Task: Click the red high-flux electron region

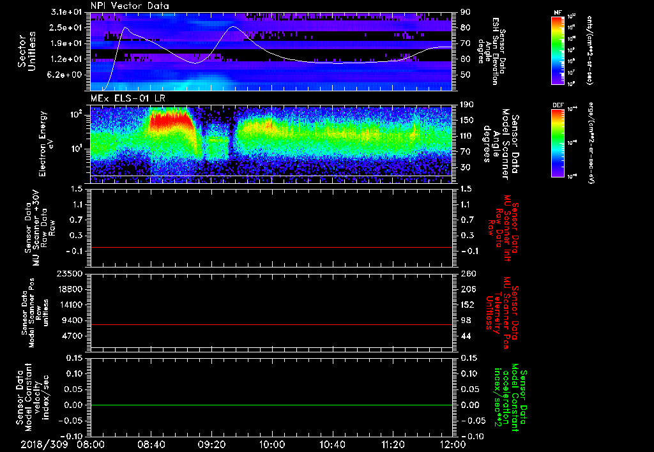Action: [x=171, y=121]
